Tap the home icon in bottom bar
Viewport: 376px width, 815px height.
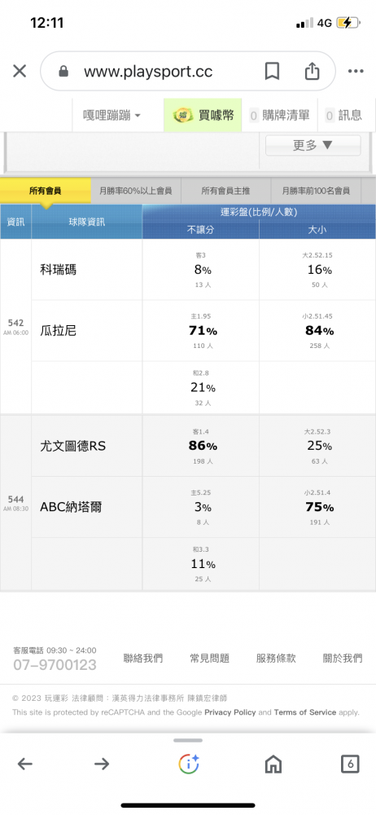pos(273,764)
